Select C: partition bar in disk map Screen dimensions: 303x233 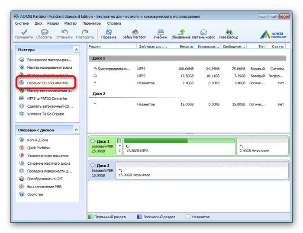pyautogui.click(x=179, y=146)
